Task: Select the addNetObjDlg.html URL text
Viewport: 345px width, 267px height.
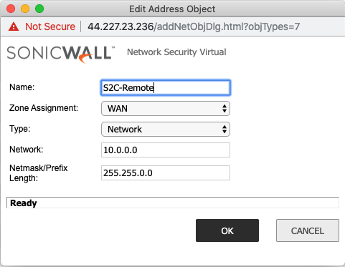Action: 194,26
